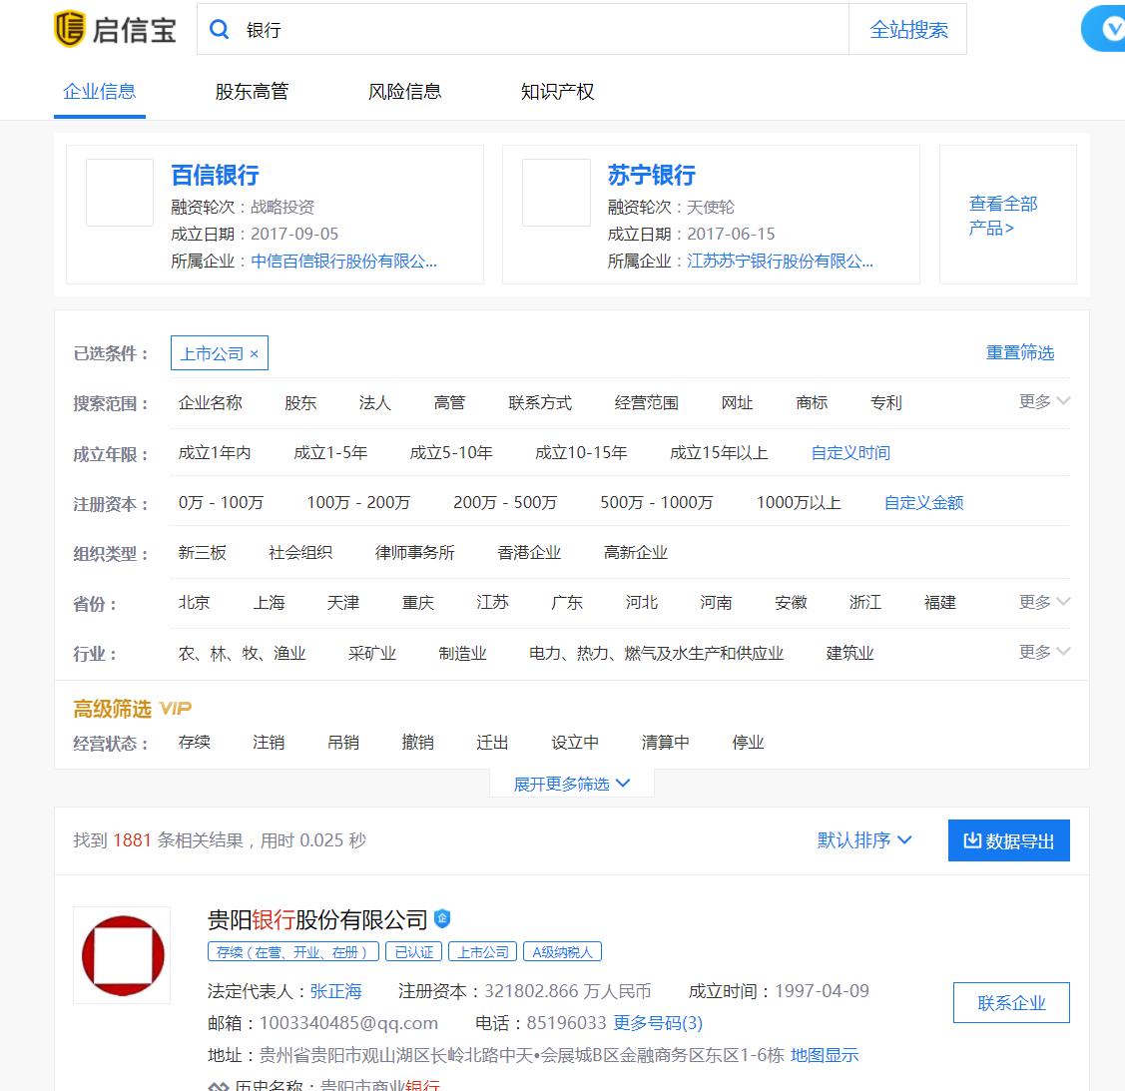The height and width of the screenshot is (1091, 1125).
Task: Expand more provinces in 省份 row
Action: point(1044,602)
